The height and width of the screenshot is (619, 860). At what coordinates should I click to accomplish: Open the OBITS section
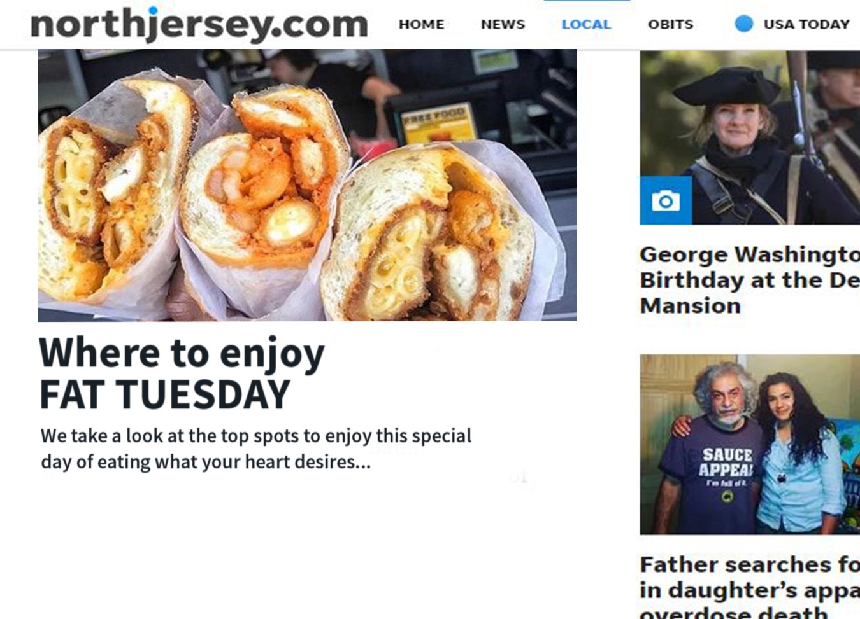[x=670, y=25]
